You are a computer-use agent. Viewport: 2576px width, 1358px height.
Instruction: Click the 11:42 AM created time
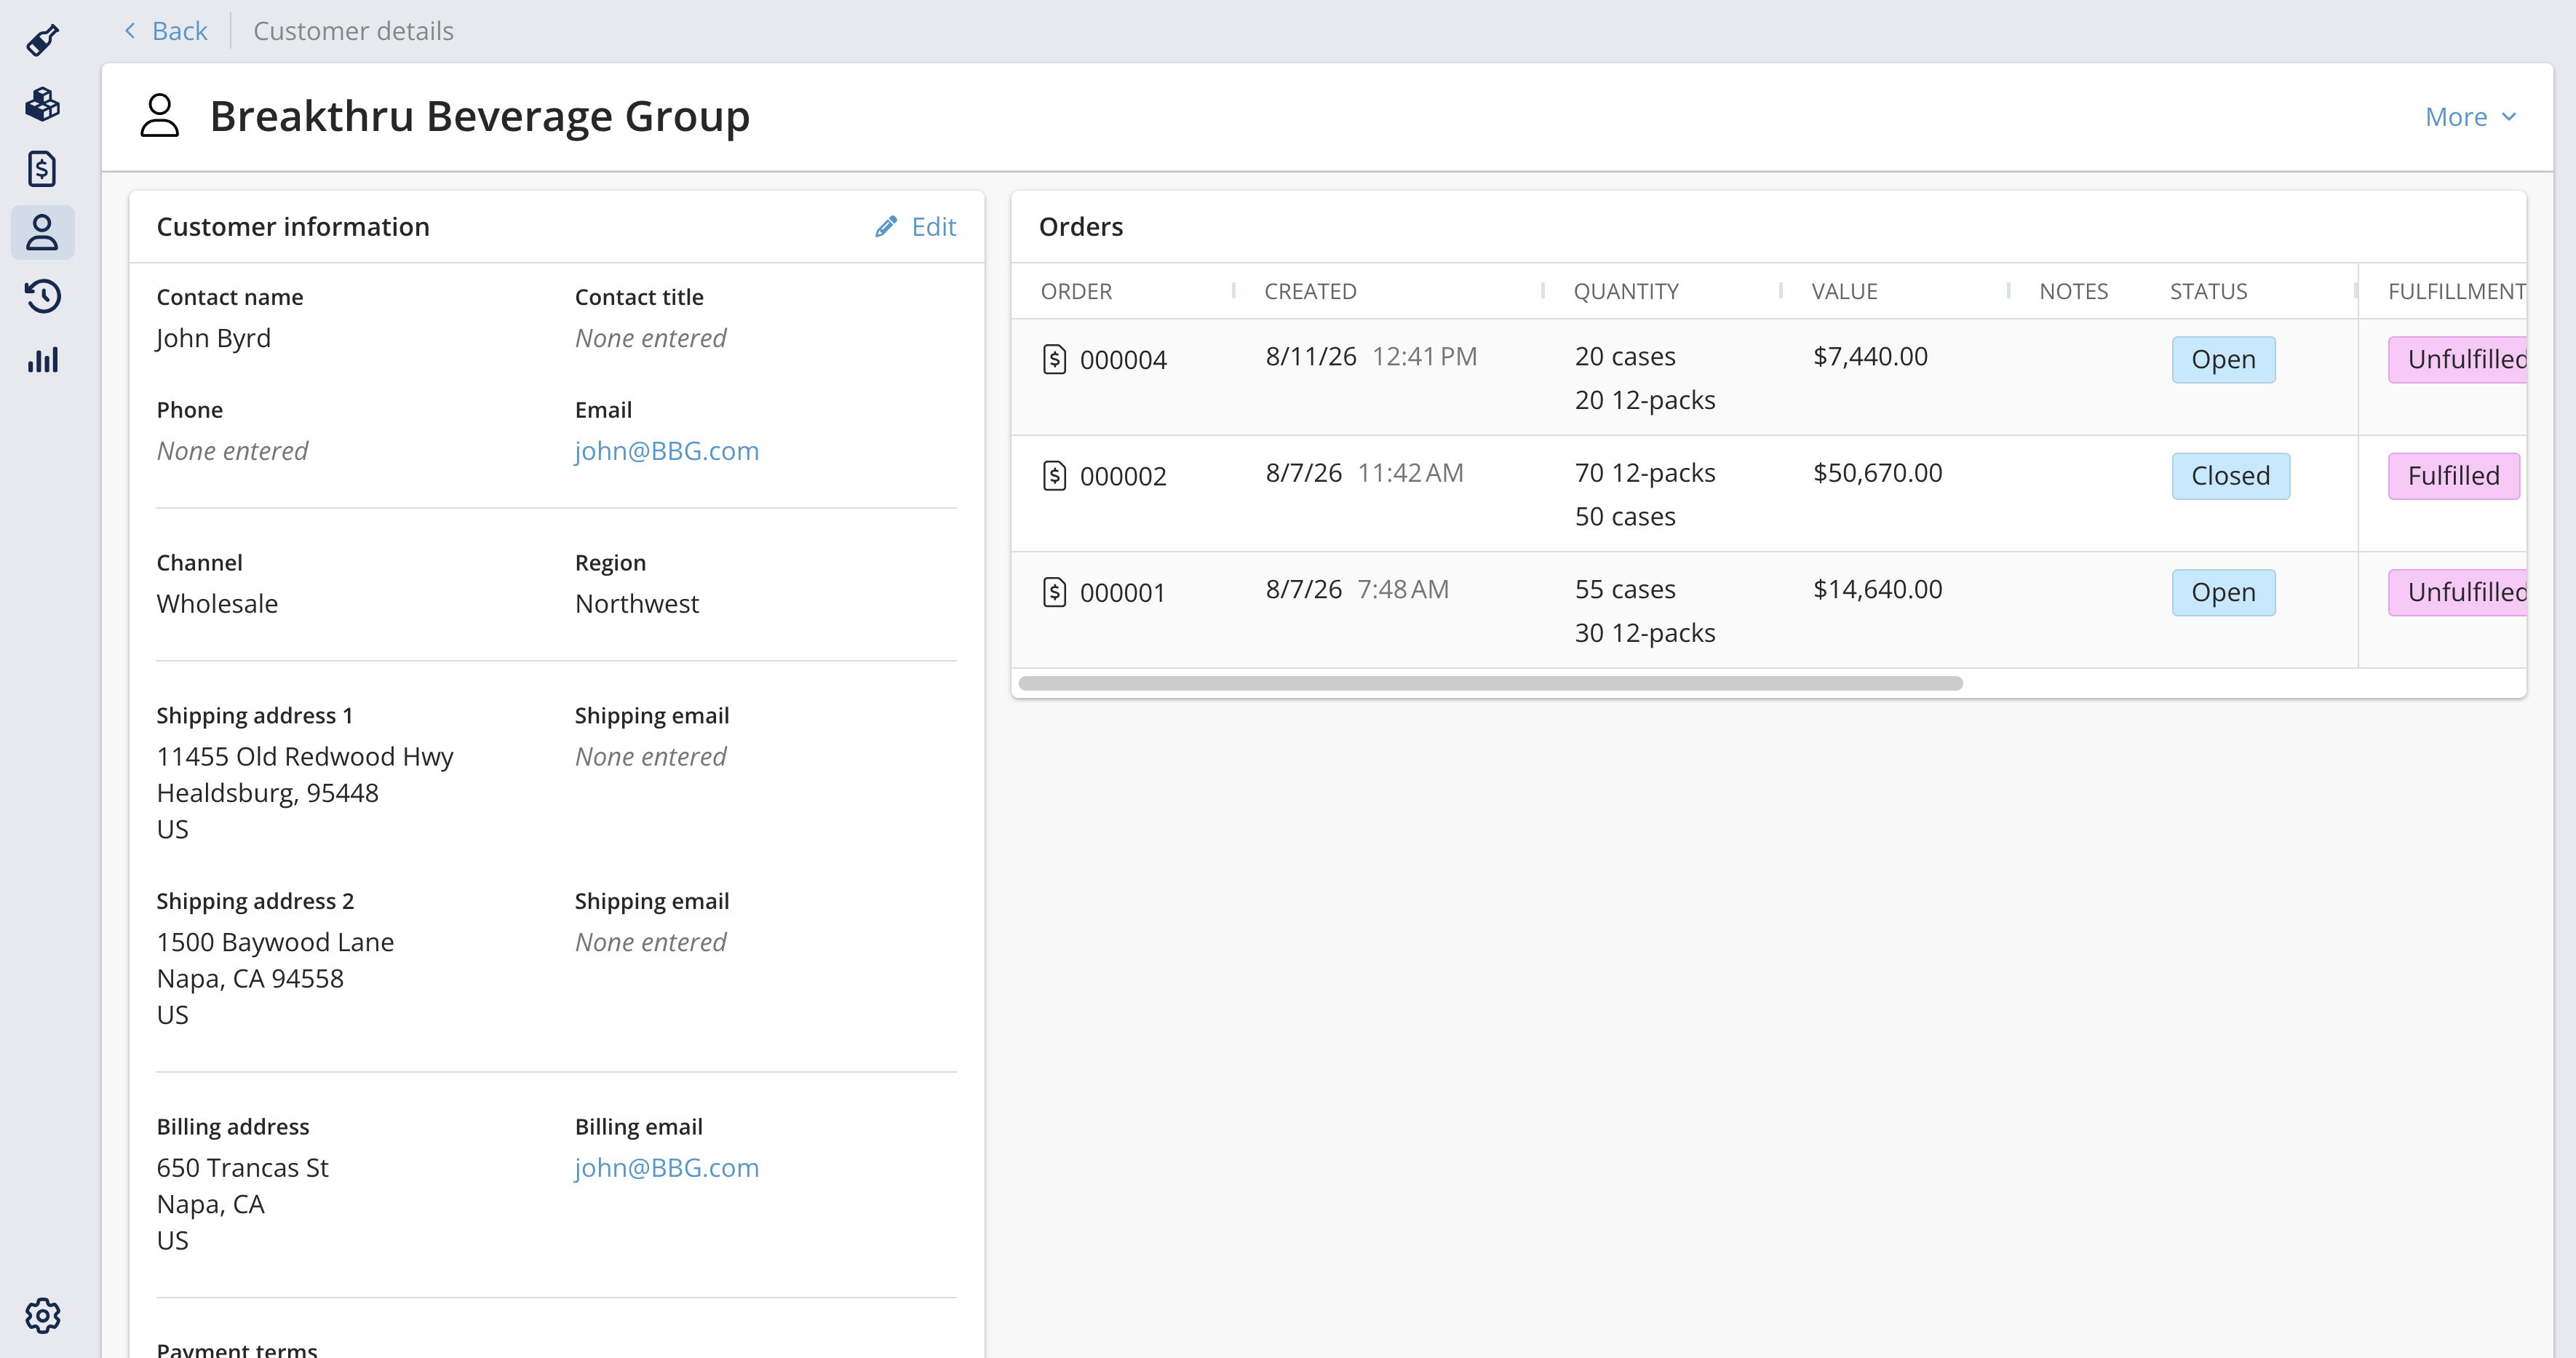(x=1410, y=473)
